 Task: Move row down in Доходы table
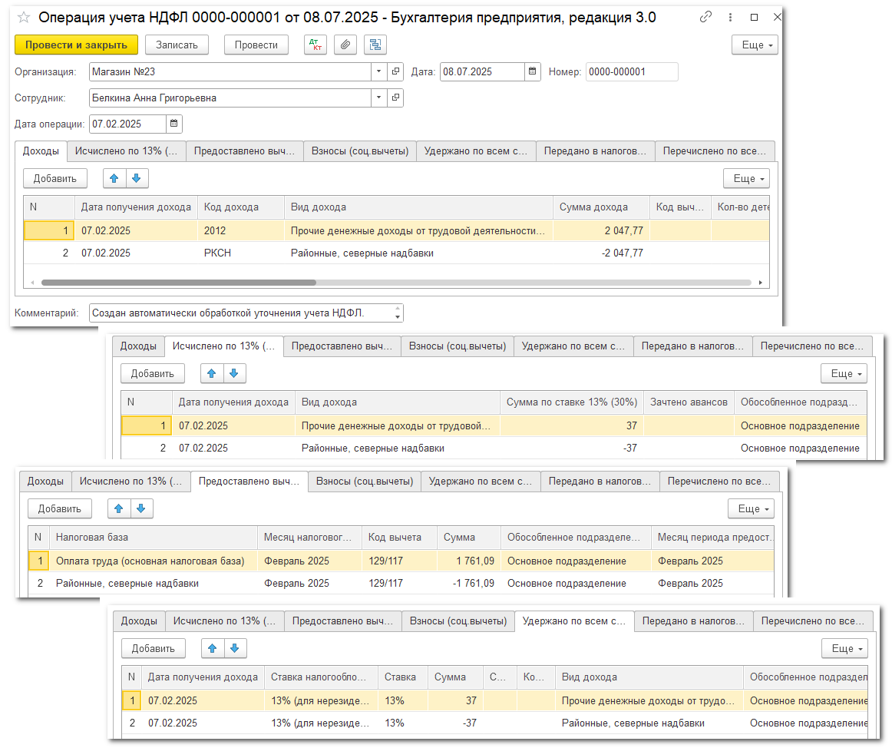point(136,178)
